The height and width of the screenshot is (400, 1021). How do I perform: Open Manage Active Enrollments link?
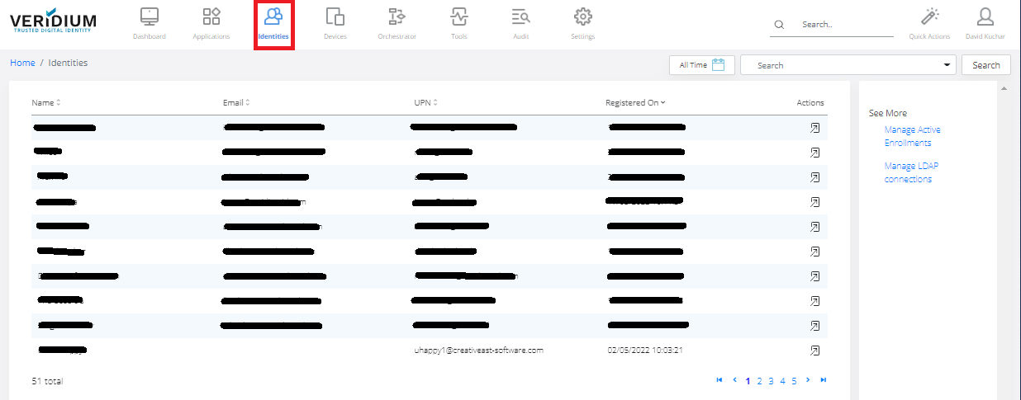click(x=912, y=136)
